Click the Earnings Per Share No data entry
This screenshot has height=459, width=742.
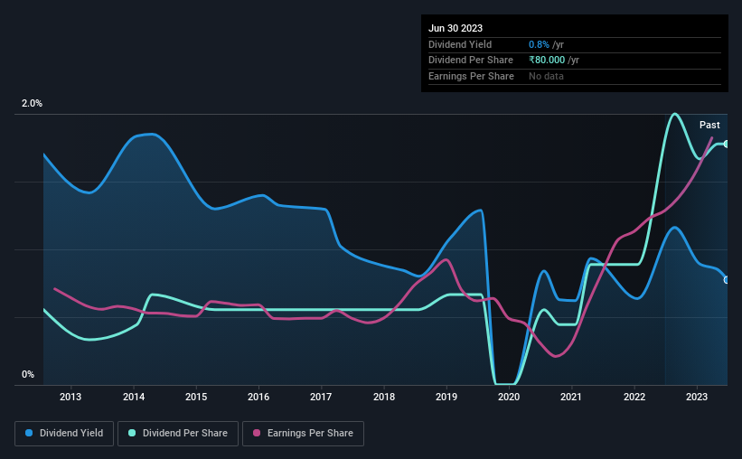pyautogui.click(x=546, y=76)
